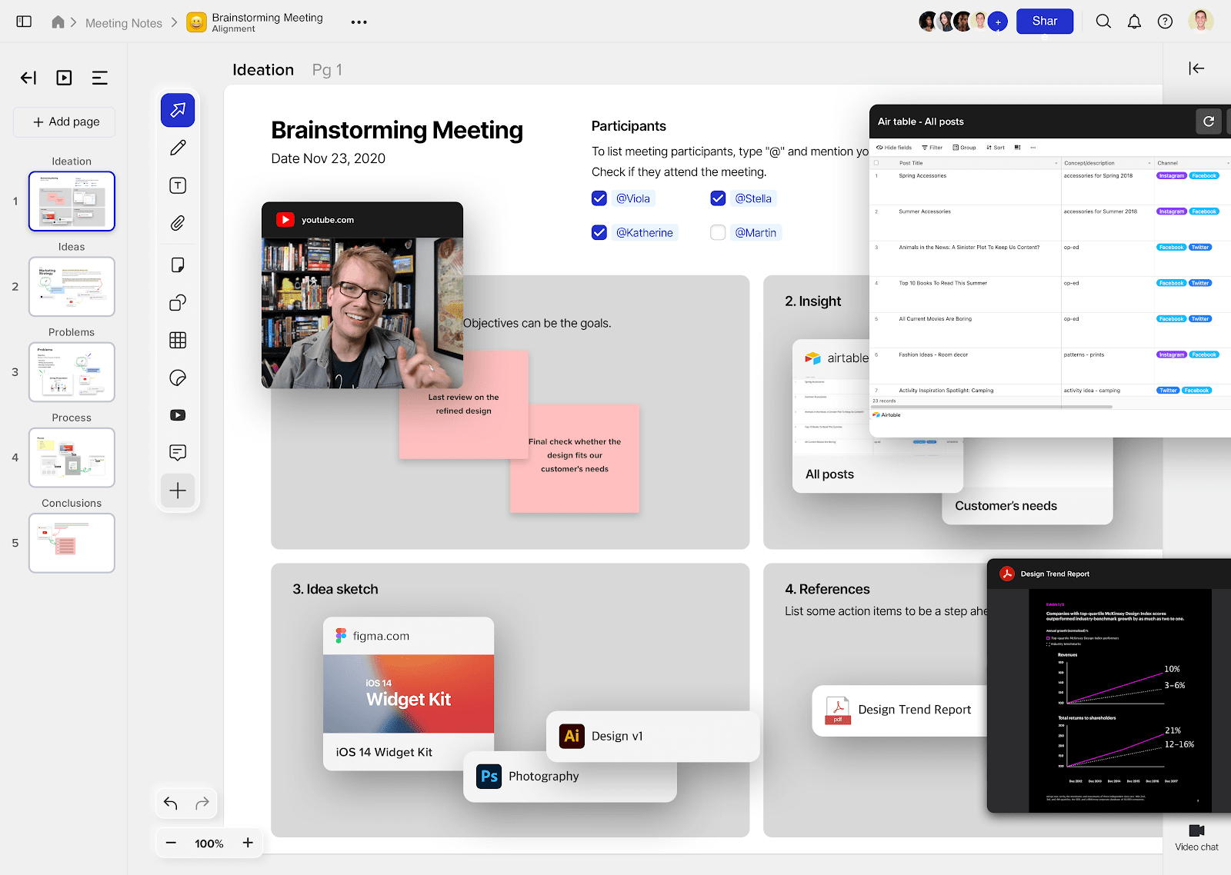
Task: Open your profile avatar in the top bar
Action: point(1200,22)
